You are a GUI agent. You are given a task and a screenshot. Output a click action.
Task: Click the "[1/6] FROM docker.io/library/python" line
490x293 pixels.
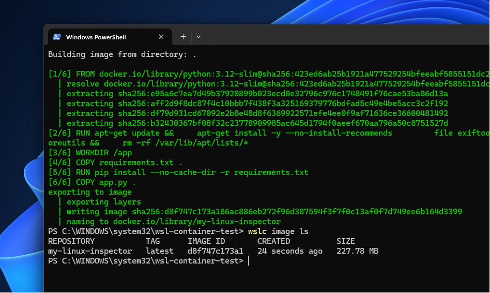[269, 74]
